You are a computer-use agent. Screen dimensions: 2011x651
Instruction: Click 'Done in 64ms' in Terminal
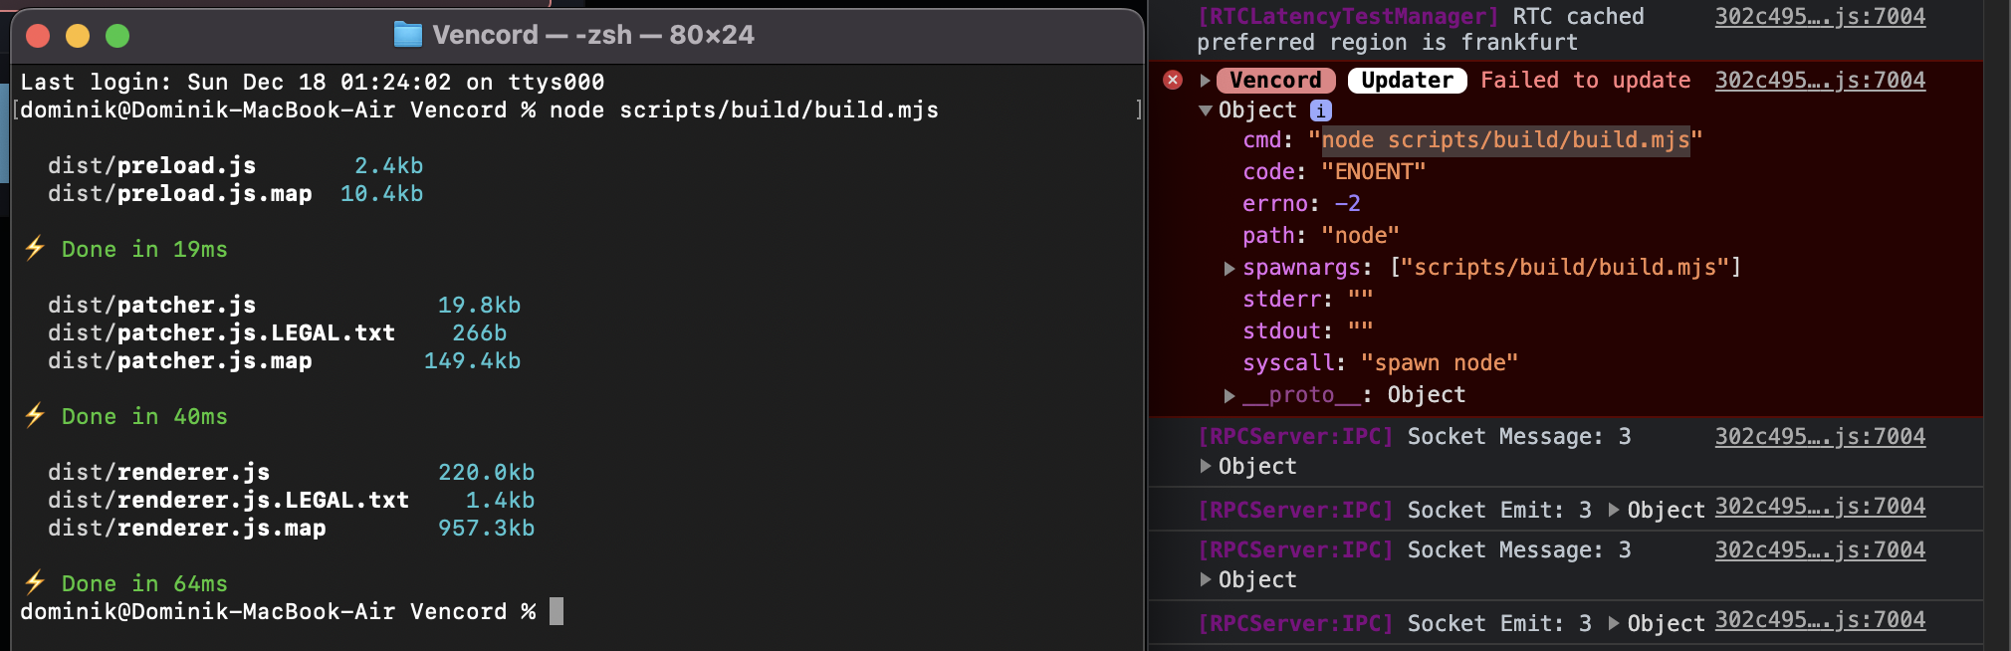pyautogui.click(x=144, y=583)
